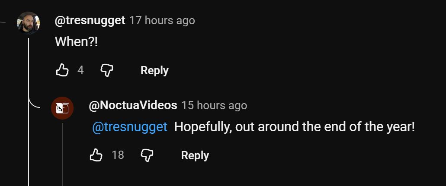This screenshot has width=446, height=186.
Task: Open the @tresnugget username link
Action: click(x=90, y=20)
